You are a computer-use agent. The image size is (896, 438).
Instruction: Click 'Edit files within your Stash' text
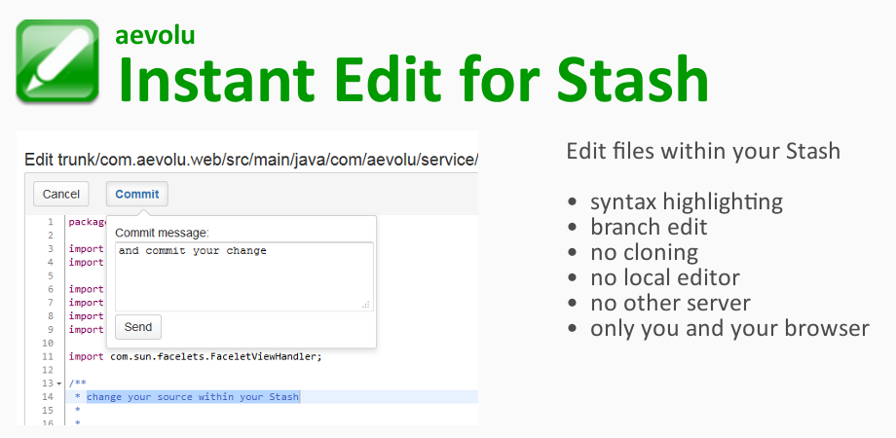click(703, 151)
